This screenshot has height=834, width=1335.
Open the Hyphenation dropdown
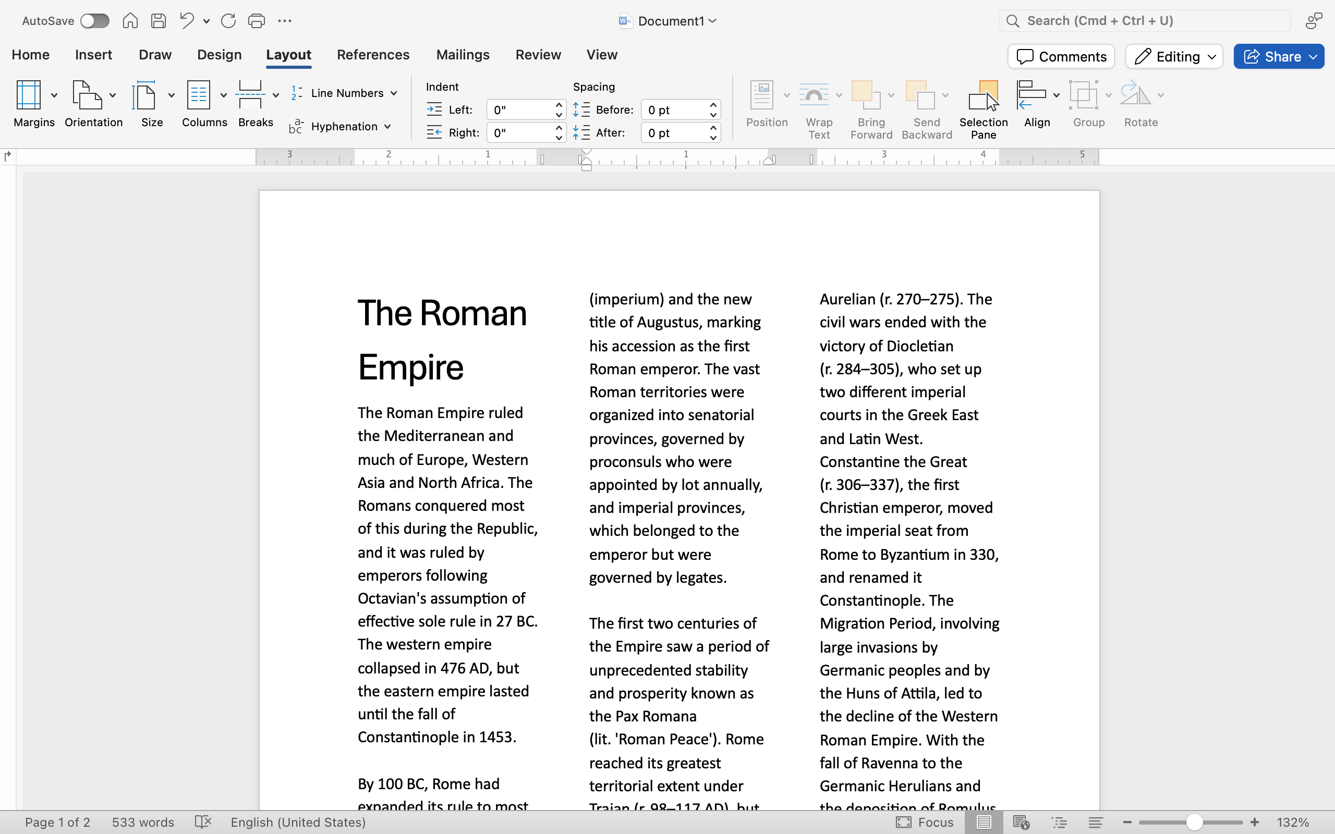tap(341, 127)
